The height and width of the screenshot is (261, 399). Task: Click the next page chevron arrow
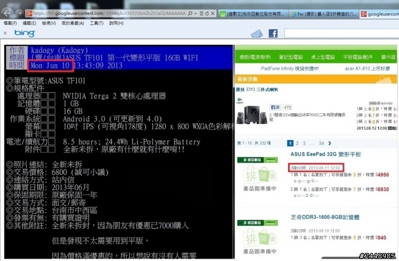(330, 143)
